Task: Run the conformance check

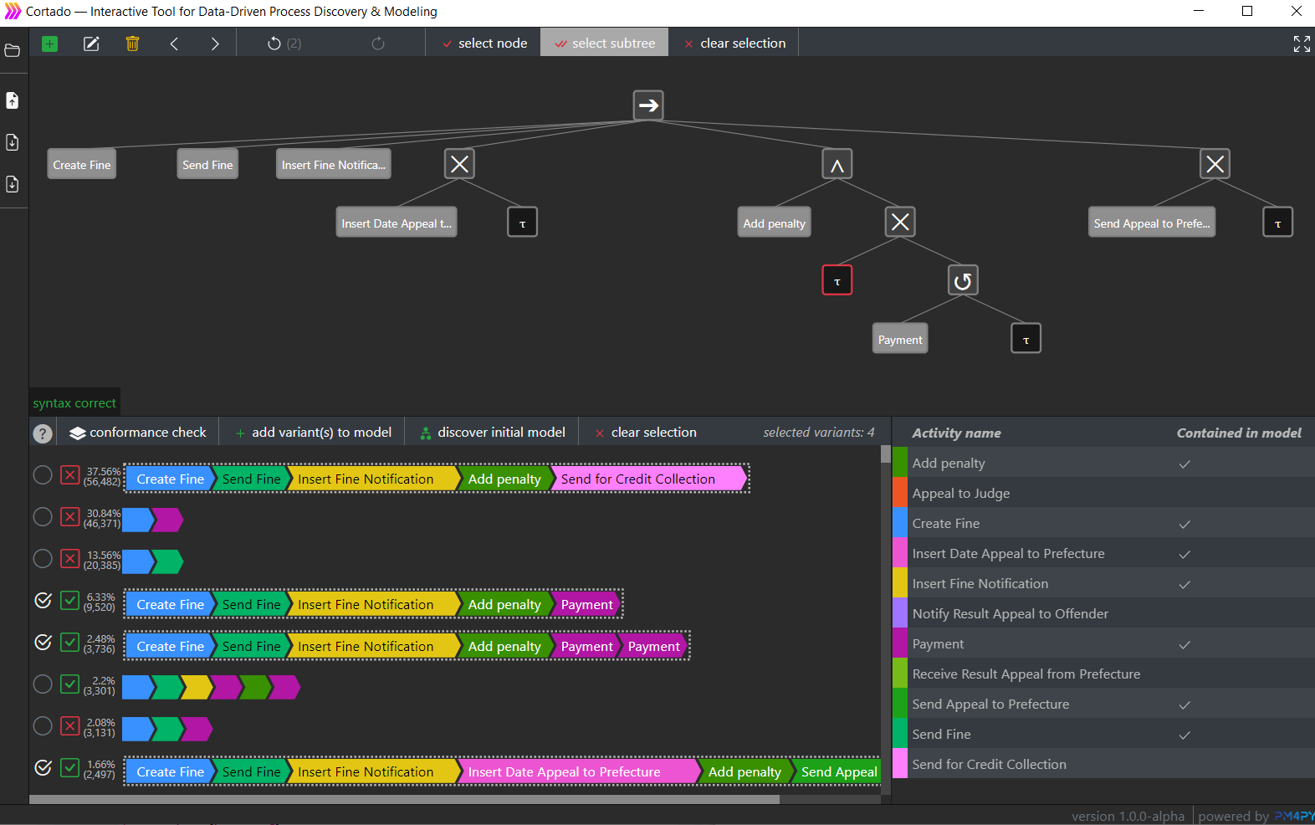Action: pos(138,433)
